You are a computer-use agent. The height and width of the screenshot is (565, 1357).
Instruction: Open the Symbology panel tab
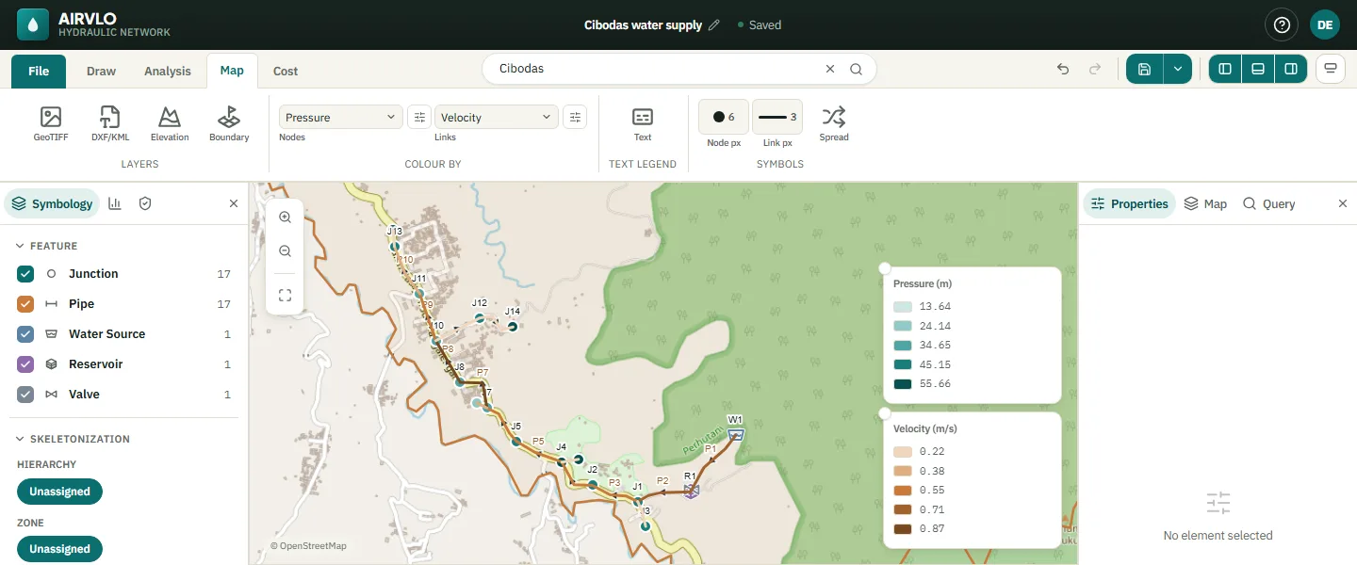click(53, 203)
